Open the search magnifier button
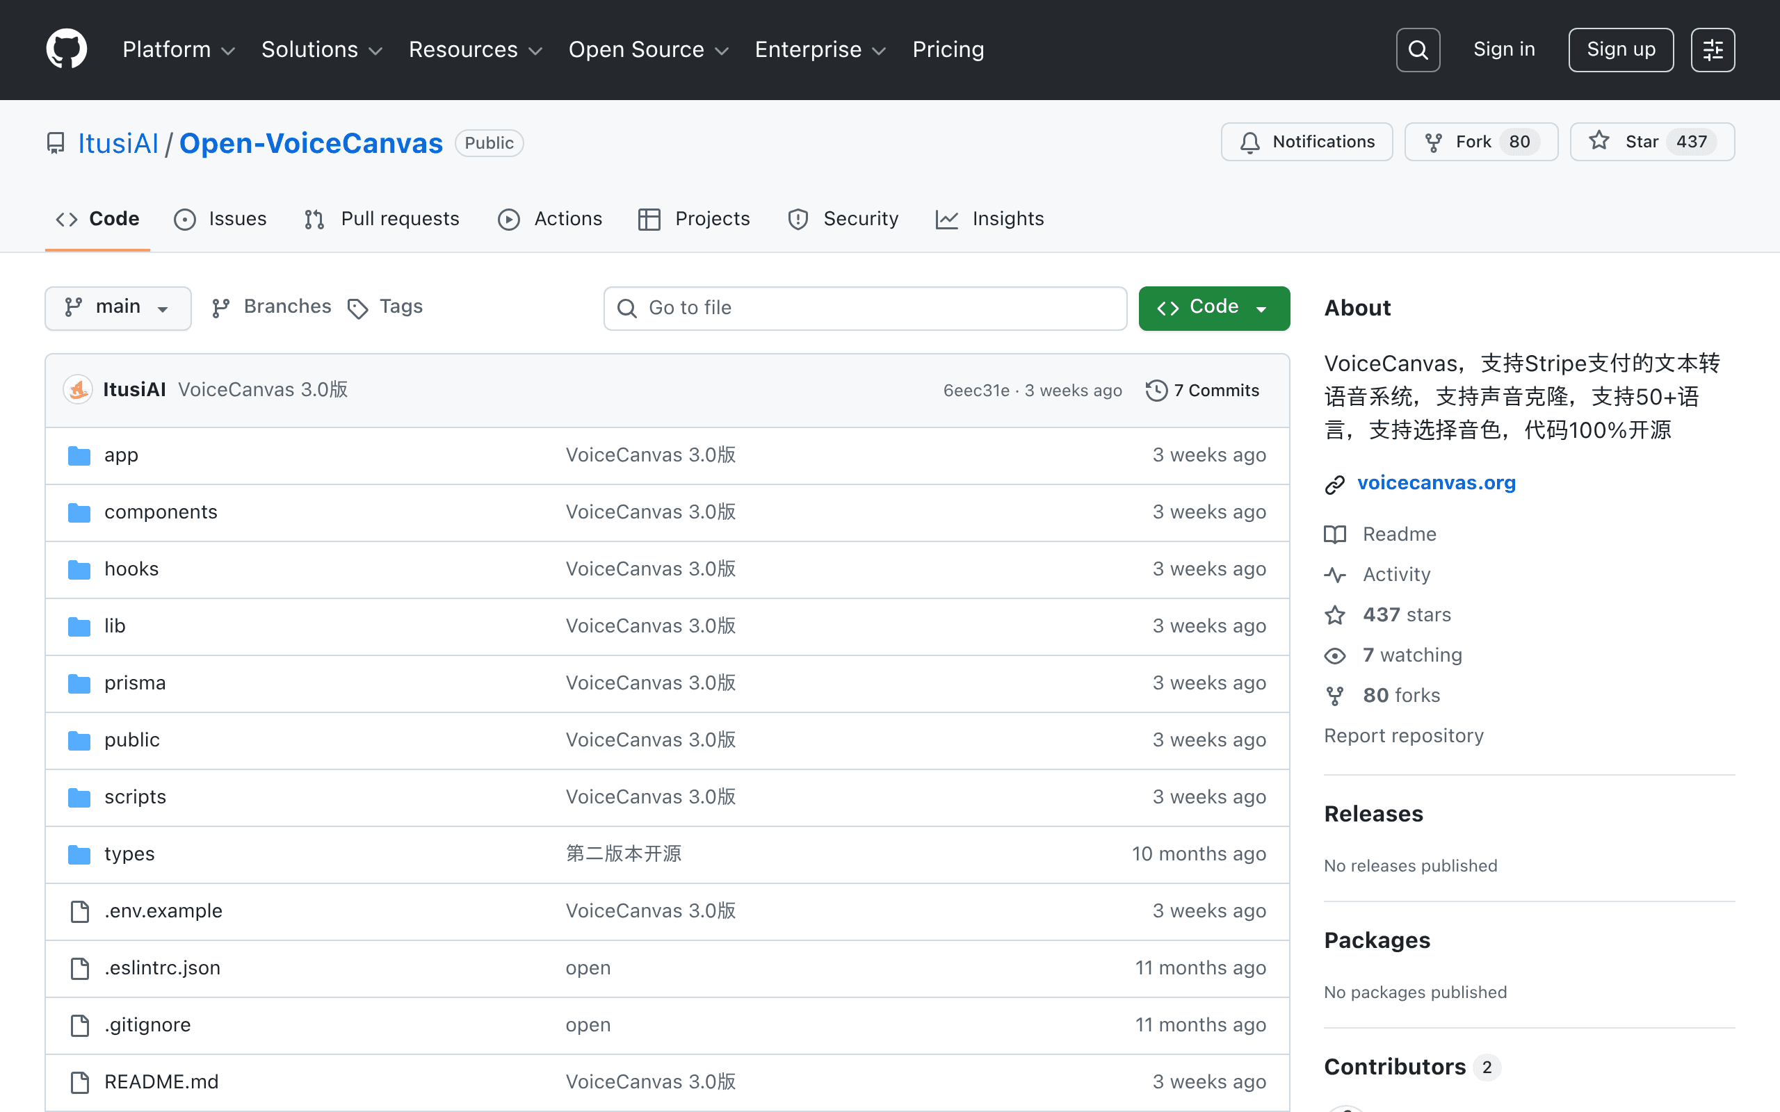 [1417, 50]
